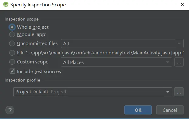Close the Specify Inspection Scope dialog
The height and width of the screenshot is (119, 189).
[183, 5]
